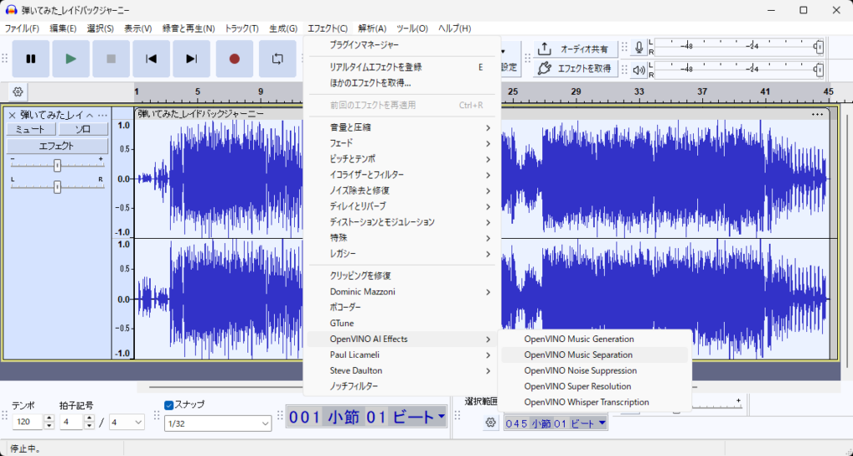Click the Pause playback button

(31, 58)
